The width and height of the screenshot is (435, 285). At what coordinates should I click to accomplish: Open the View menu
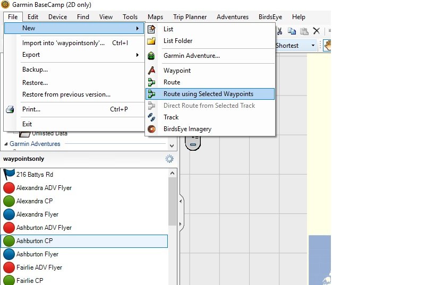(106, 17)
